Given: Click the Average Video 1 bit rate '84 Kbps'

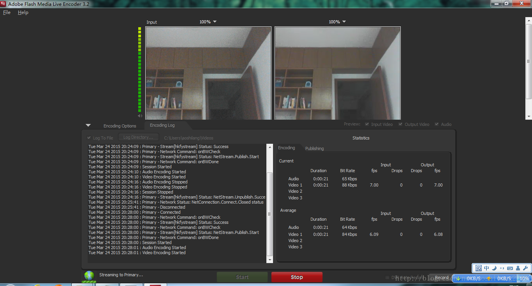Looking at the screenshot, I should pyautogui.click(x=349, y=234).
